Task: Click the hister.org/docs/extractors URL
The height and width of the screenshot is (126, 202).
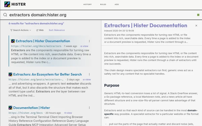Action: tap(36, 46)
